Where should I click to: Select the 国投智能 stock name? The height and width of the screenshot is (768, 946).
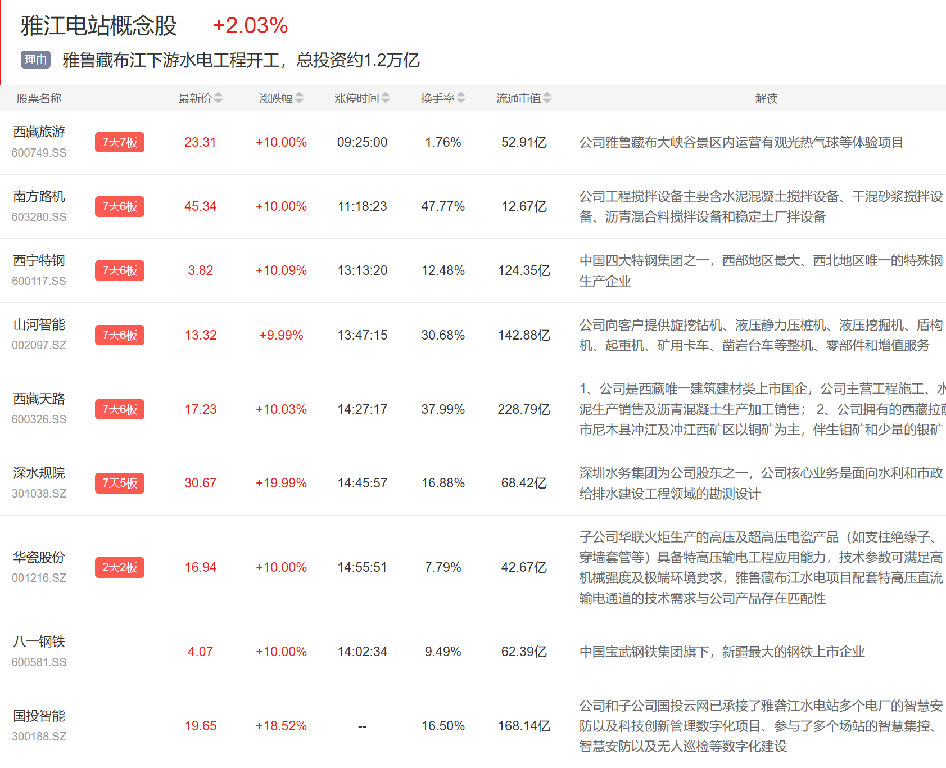point(39,716)
